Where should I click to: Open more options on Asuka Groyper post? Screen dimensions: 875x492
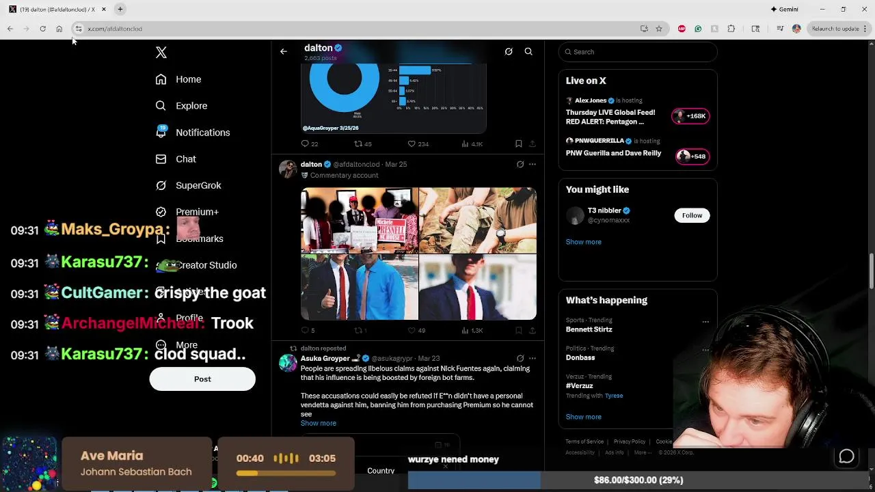click(x=533, y=358)
